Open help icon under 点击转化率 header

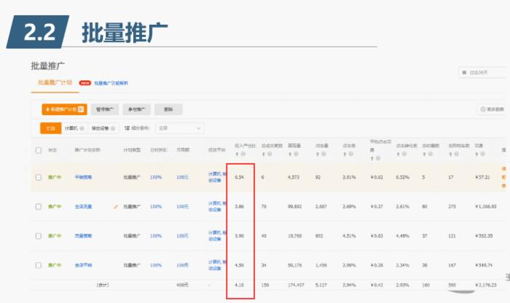coord(404,154)
